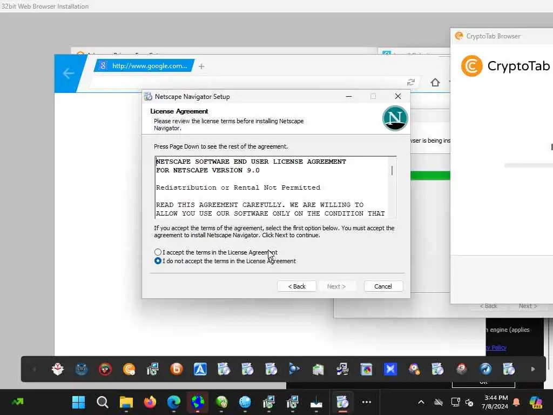Click the muted volume tray icon
Image resolution: width=553 pixels, height=415 pixels.
[x=469, y=402]
